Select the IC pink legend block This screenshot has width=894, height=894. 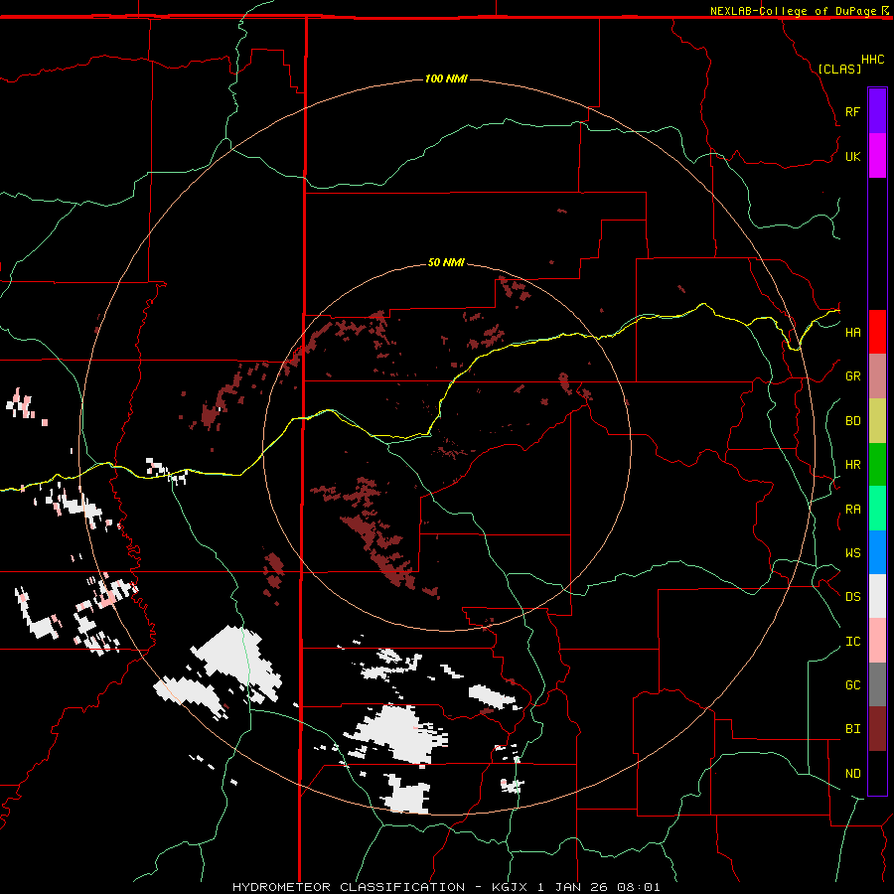[877, 641]
